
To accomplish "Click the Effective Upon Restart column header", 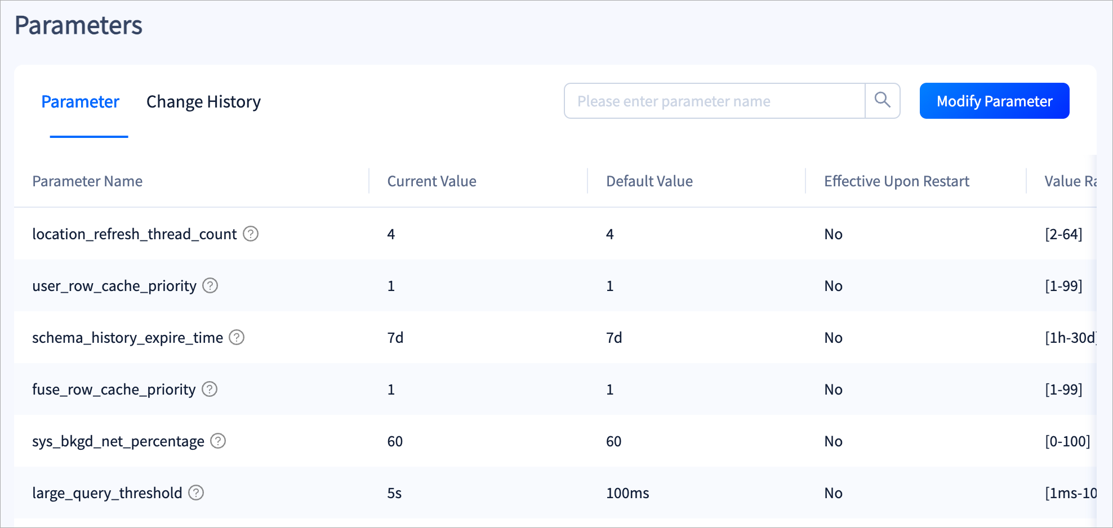I will point(896,181).
